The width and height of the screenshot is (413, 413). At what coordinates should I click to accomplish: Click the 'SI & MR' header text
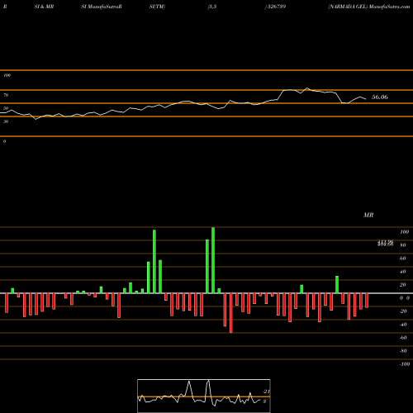[44, 7]
